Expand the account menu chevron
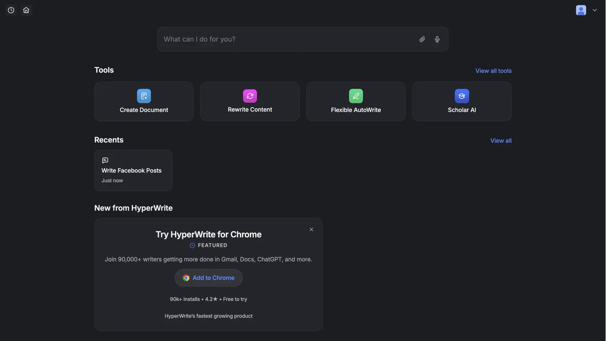Screen dimensions: 606x341 pyautogui.click(x=595, y=10)
